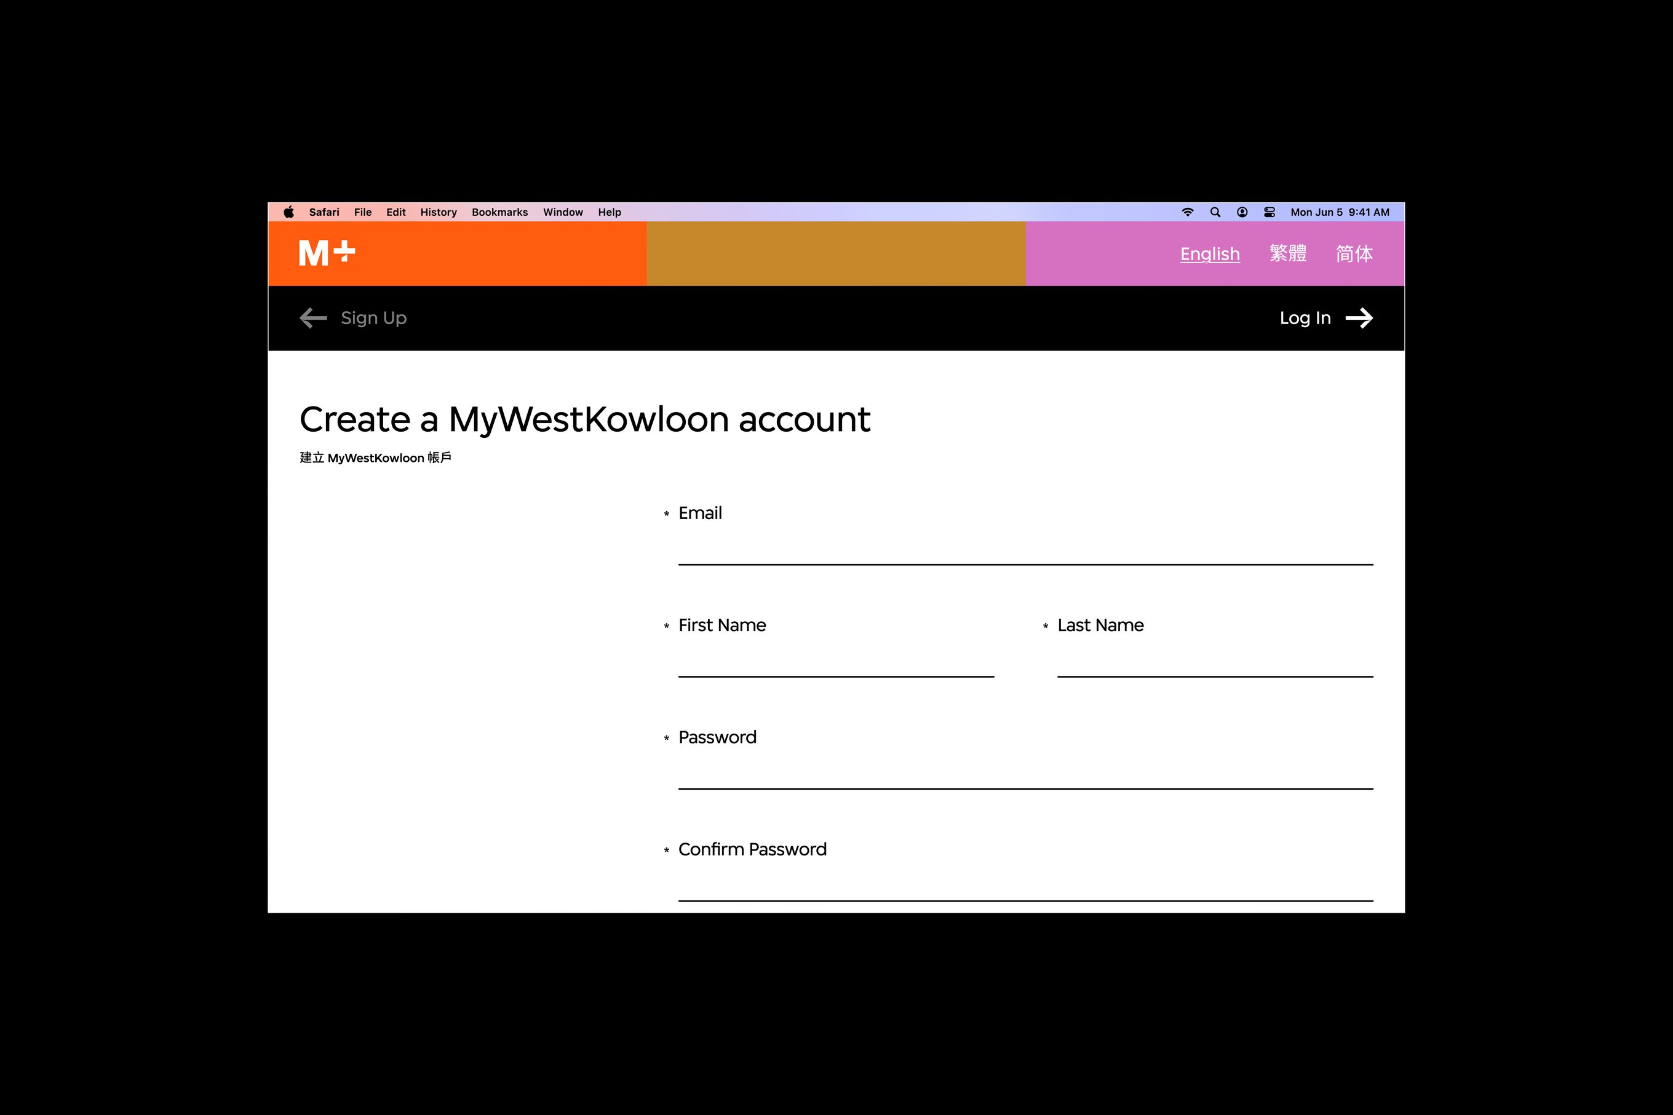Open the File menu

[x=363, y=212]
